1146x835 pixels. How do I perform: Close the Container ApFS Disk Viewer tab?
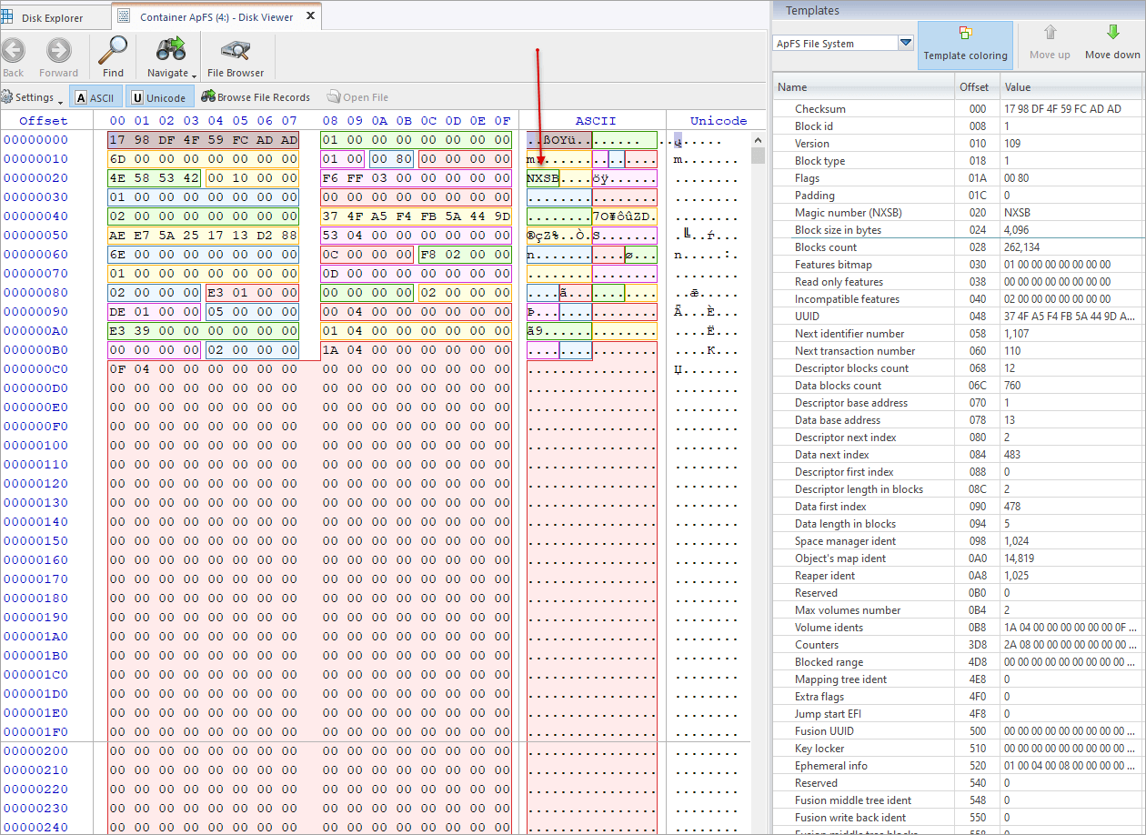310,15
